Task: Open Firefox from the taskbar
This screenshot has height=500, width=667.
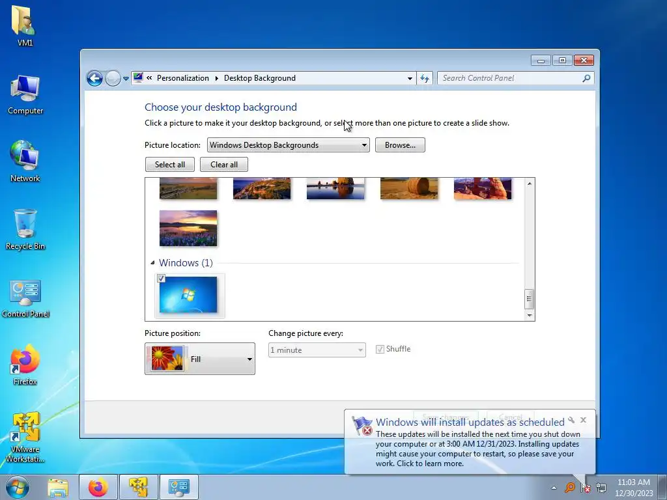Action: [x=98, y=487]
